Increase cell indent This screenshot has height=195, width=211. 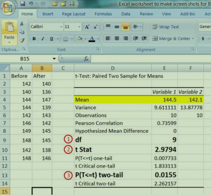[x=144, y=38]
